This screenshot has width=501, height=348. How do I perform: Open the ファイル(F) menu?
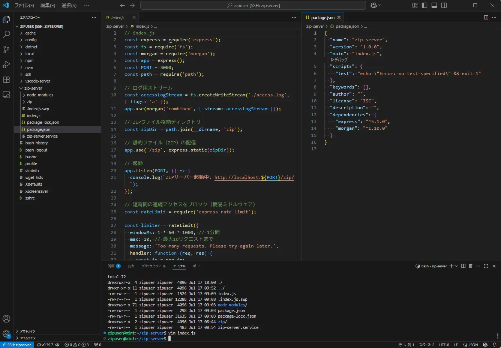tap(24, 5)
